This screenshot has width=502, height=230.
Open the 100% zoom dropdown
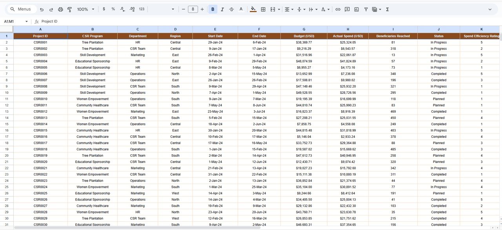tap(85, 9)
